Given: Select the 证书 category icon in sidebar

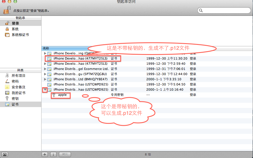Looking at the screenshot, I should coord(7,104).
